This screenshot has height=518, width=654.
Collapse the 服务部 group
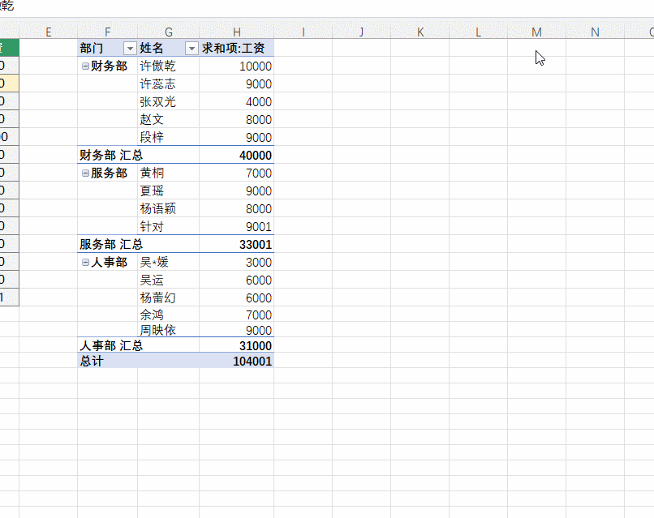(x=85, y=173)
